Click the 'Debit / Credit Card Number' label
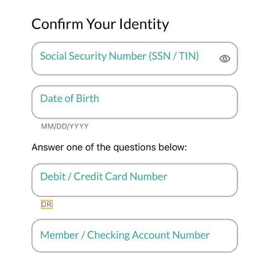 click(x=103, y=177)
